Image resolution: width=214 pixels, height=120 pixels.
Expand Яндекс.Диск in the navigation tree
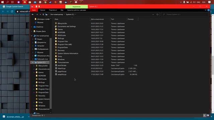click(x=32, y=31)
